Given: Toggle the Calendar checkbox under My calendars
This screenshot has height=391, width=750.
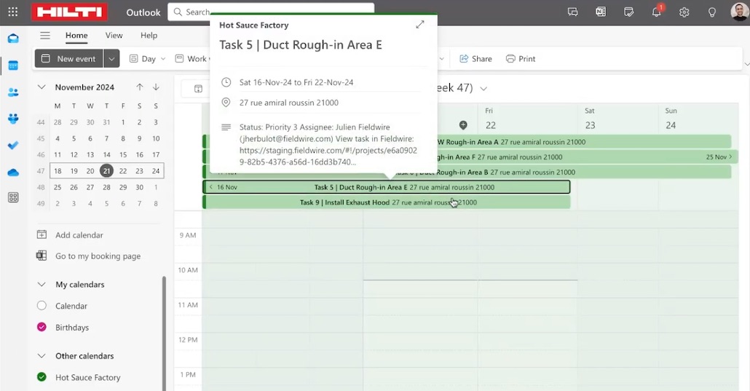Looking at the screenshot, I should pyautogui.click(x=42, y=306).
